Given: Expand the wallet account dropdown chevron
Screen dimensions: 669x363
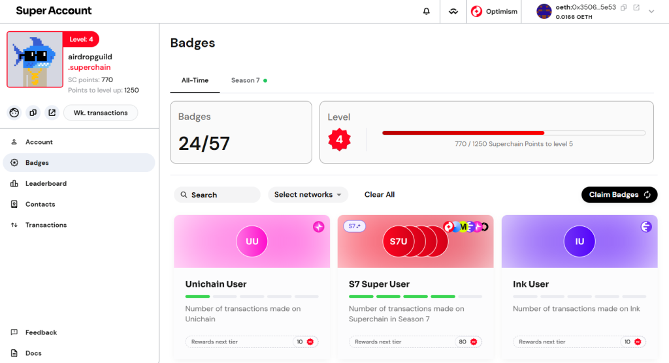Looking at the screenshot, I should (651, 11).
